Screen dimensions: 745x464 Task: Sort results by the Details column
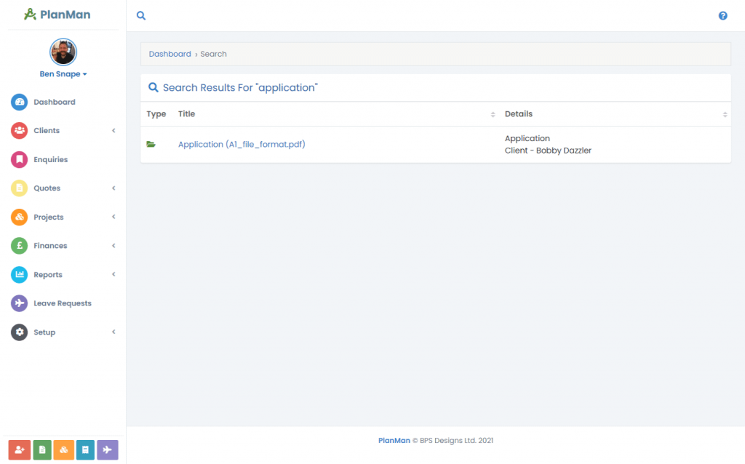click(x=615, y=114)
